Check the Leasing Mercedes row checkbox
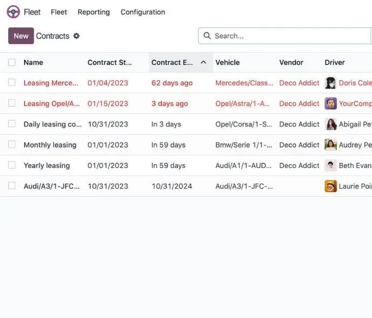The image size is (372, 318). [x=12, y=82]
